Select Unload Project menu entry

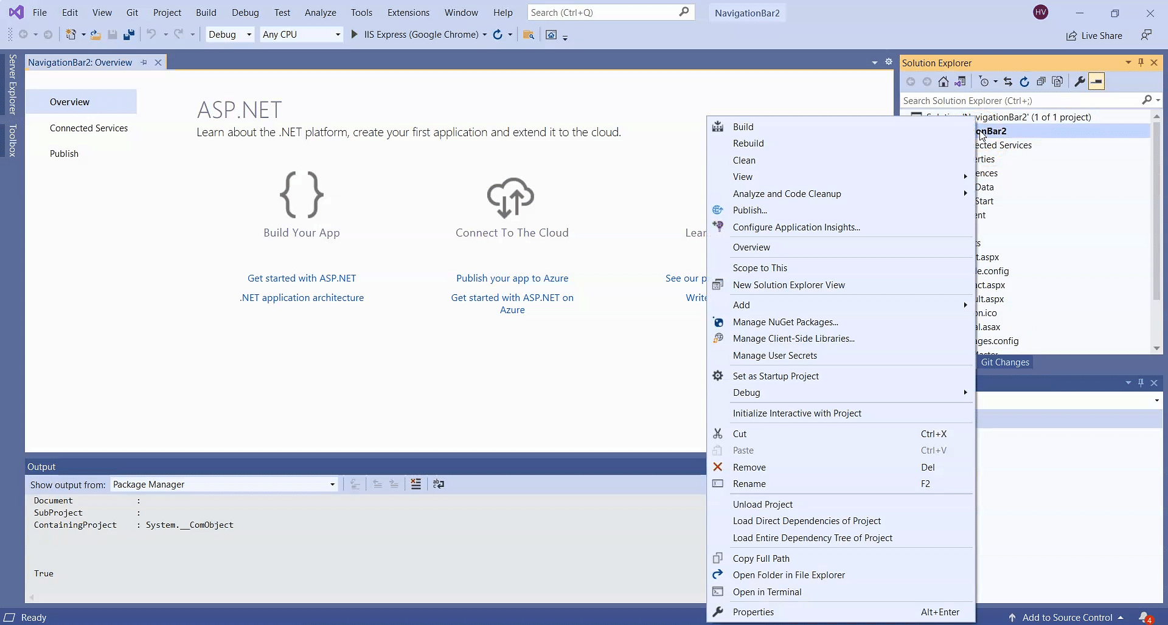point(841,505)
